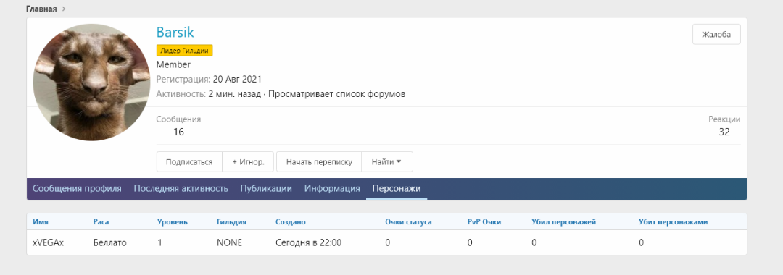The image size is (783, 275).
Task: Click the breadcrumb chevron after Главная
Action: click(x=64, y=9)
